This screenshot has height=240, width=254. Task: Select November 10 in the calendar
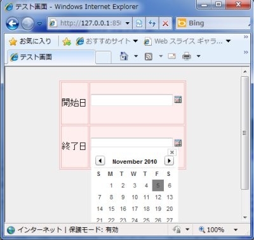pyautogui.click(x=135, y=197)
